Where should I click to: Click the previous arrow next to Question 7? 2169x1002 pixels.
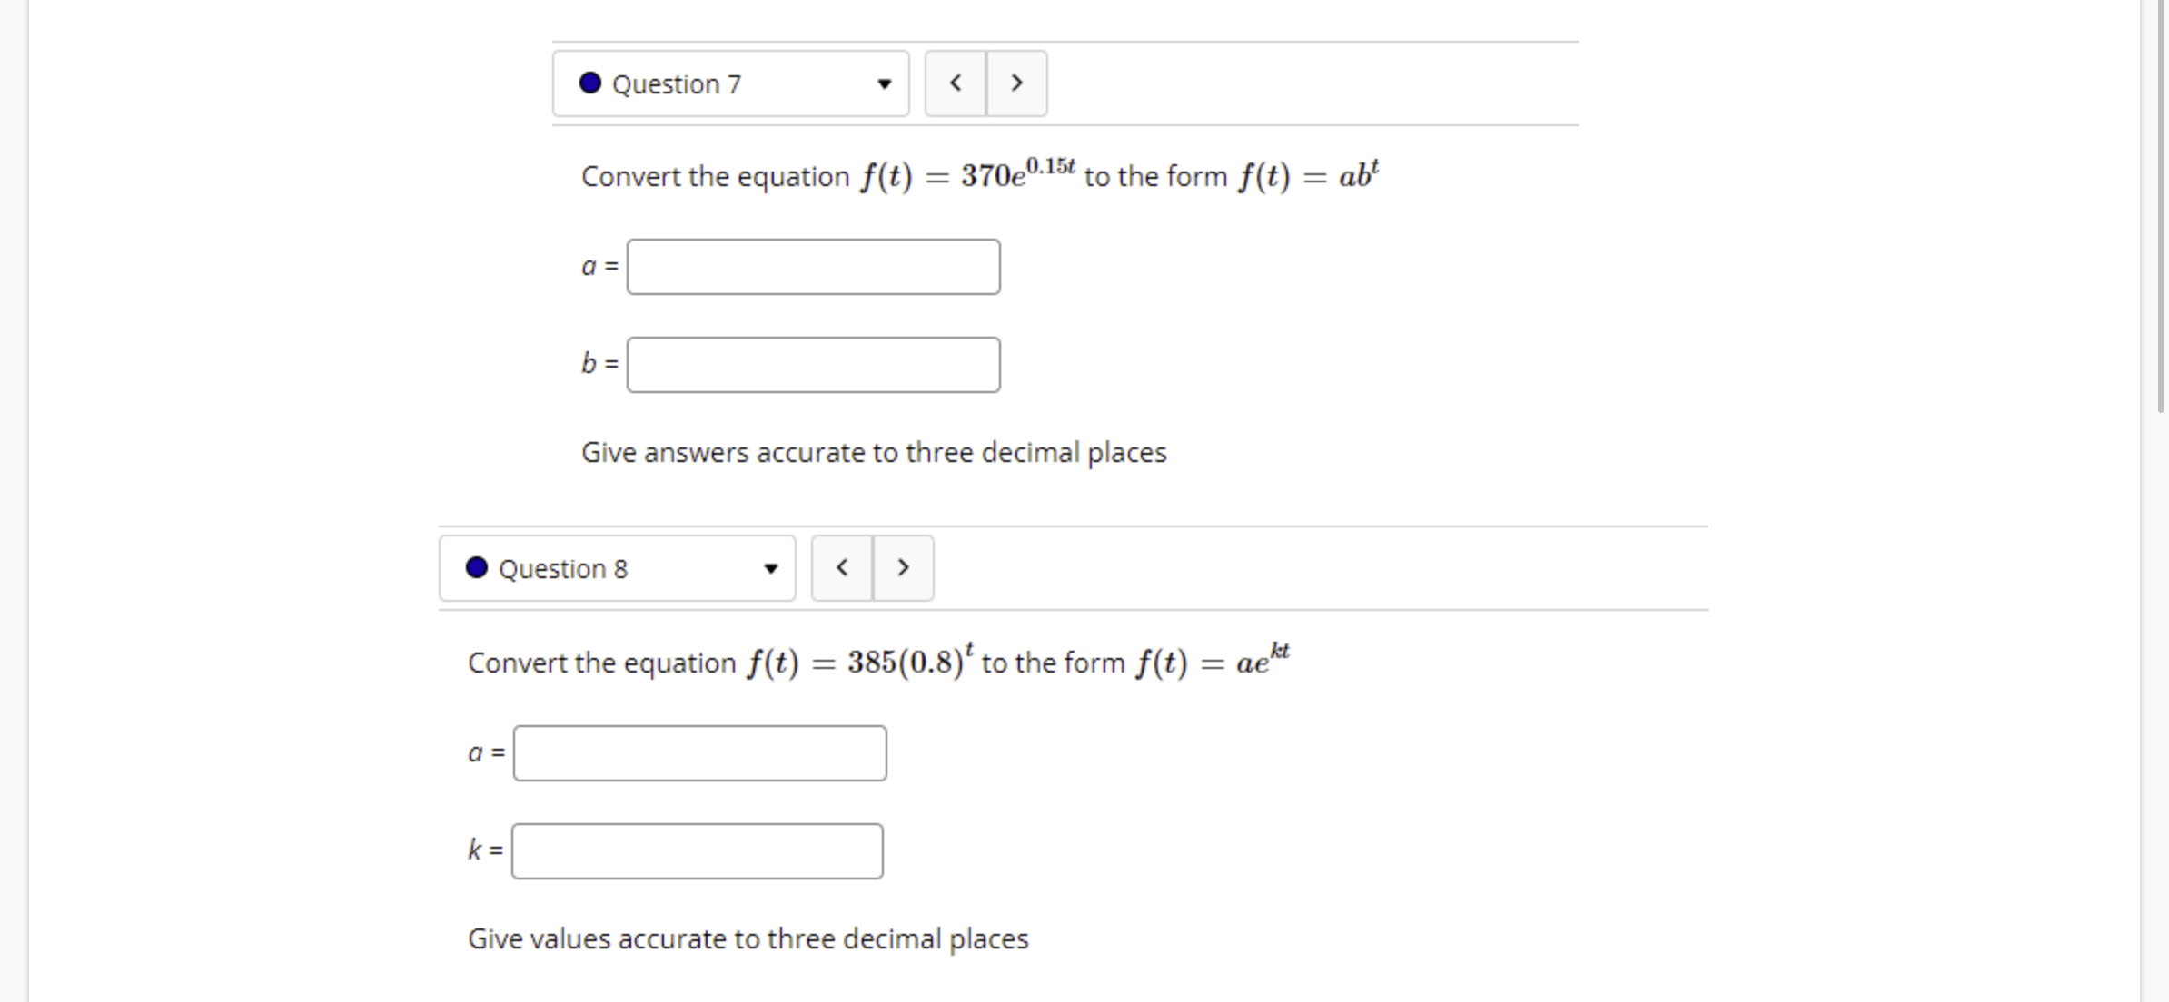point(955,83)
